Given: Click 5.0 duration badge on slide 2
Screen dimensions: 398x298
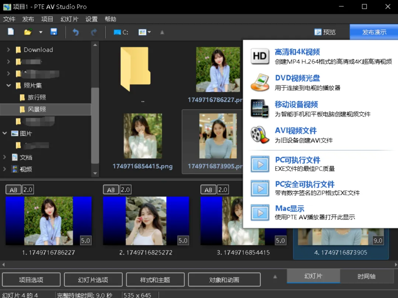Looking at the screenshot, I should click(x=183, y=241).
